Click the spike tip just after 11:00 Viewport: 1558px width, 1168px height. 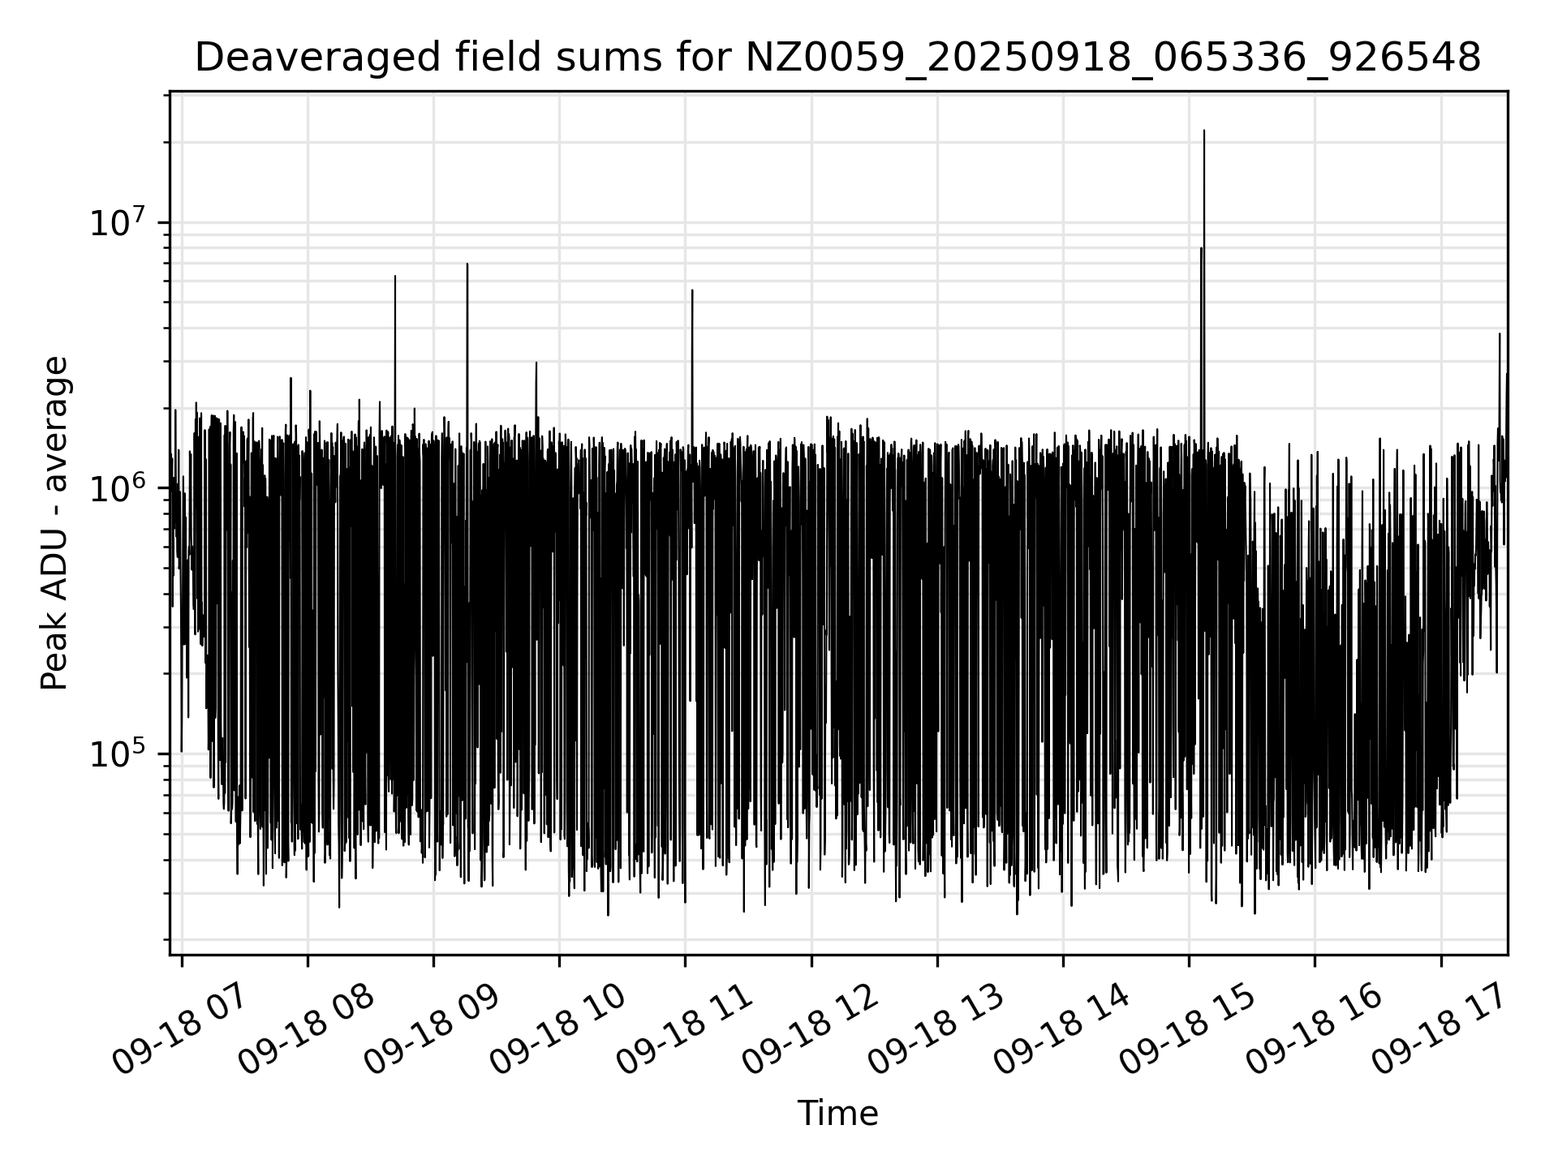(x=692, y=290)
